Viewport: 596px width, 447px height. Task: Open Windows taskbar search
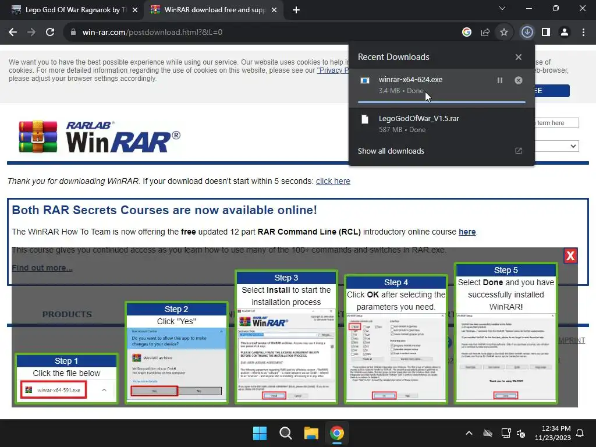pos(285,433)
